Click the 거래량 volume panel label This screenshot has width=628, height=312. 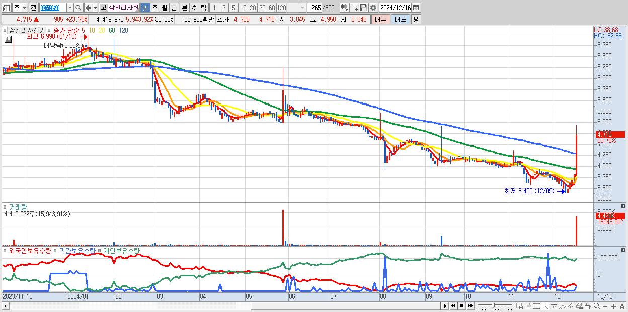[x=18, y=206]
